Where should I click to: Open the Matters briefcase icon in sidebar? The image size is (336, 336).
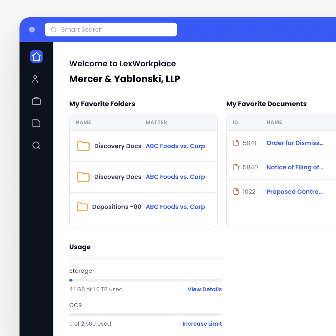point(36,101)
